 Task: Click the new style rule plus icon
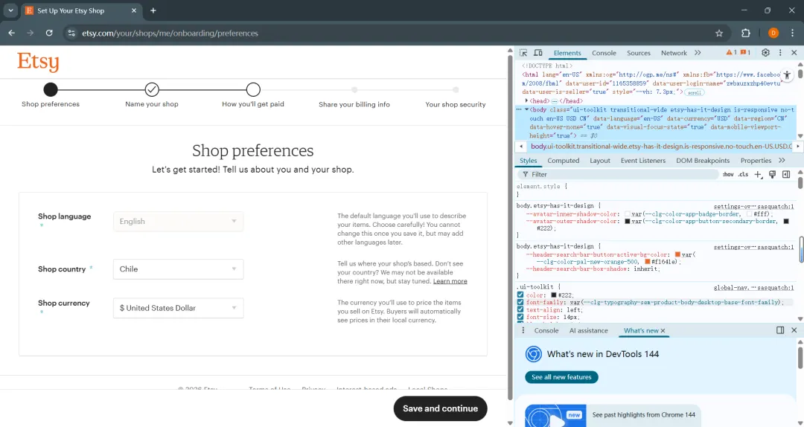click(x=759, y=174)
